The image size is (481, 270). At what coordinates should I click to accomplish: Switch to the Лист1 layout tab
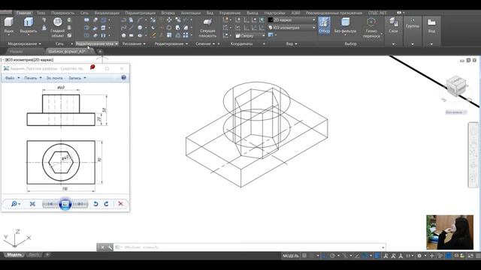[33, 255]
